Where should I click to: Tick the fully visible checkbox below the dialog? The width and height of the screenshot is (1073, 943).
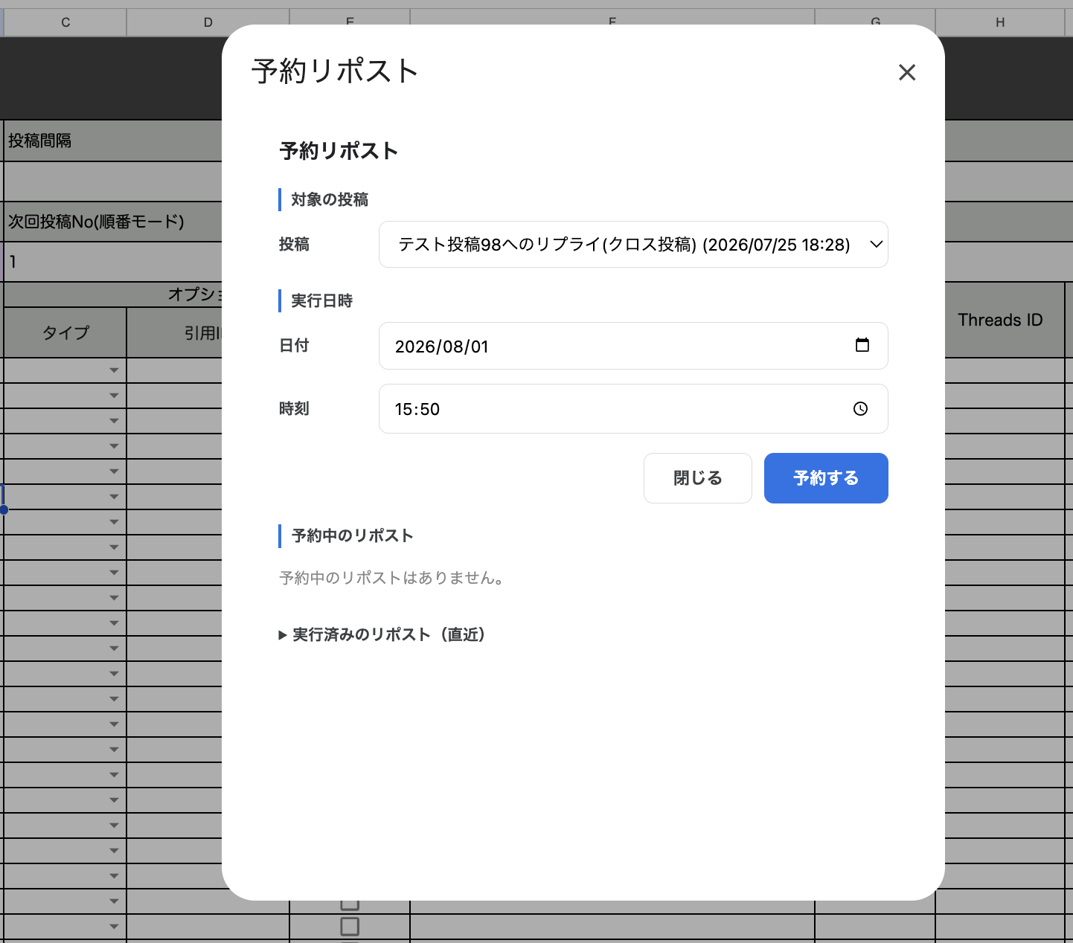[x=350, y=926]
